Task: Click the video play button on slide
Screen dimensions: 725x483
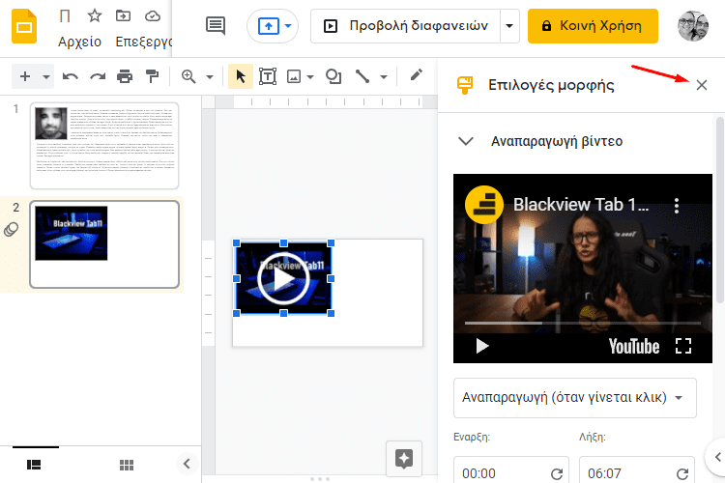Action: (283, 278)
